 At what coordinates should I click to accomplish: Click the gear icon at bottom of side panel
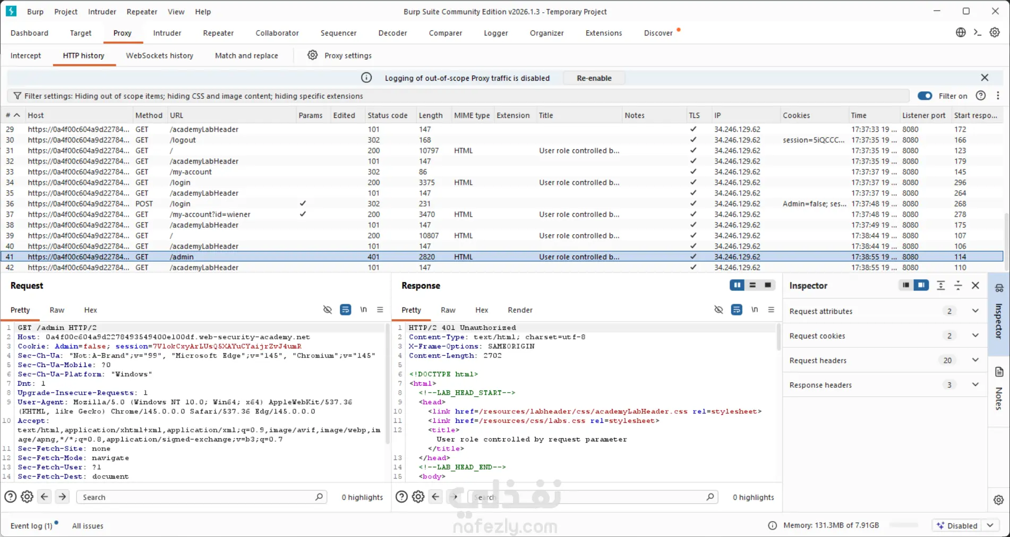tap(998, 500)
